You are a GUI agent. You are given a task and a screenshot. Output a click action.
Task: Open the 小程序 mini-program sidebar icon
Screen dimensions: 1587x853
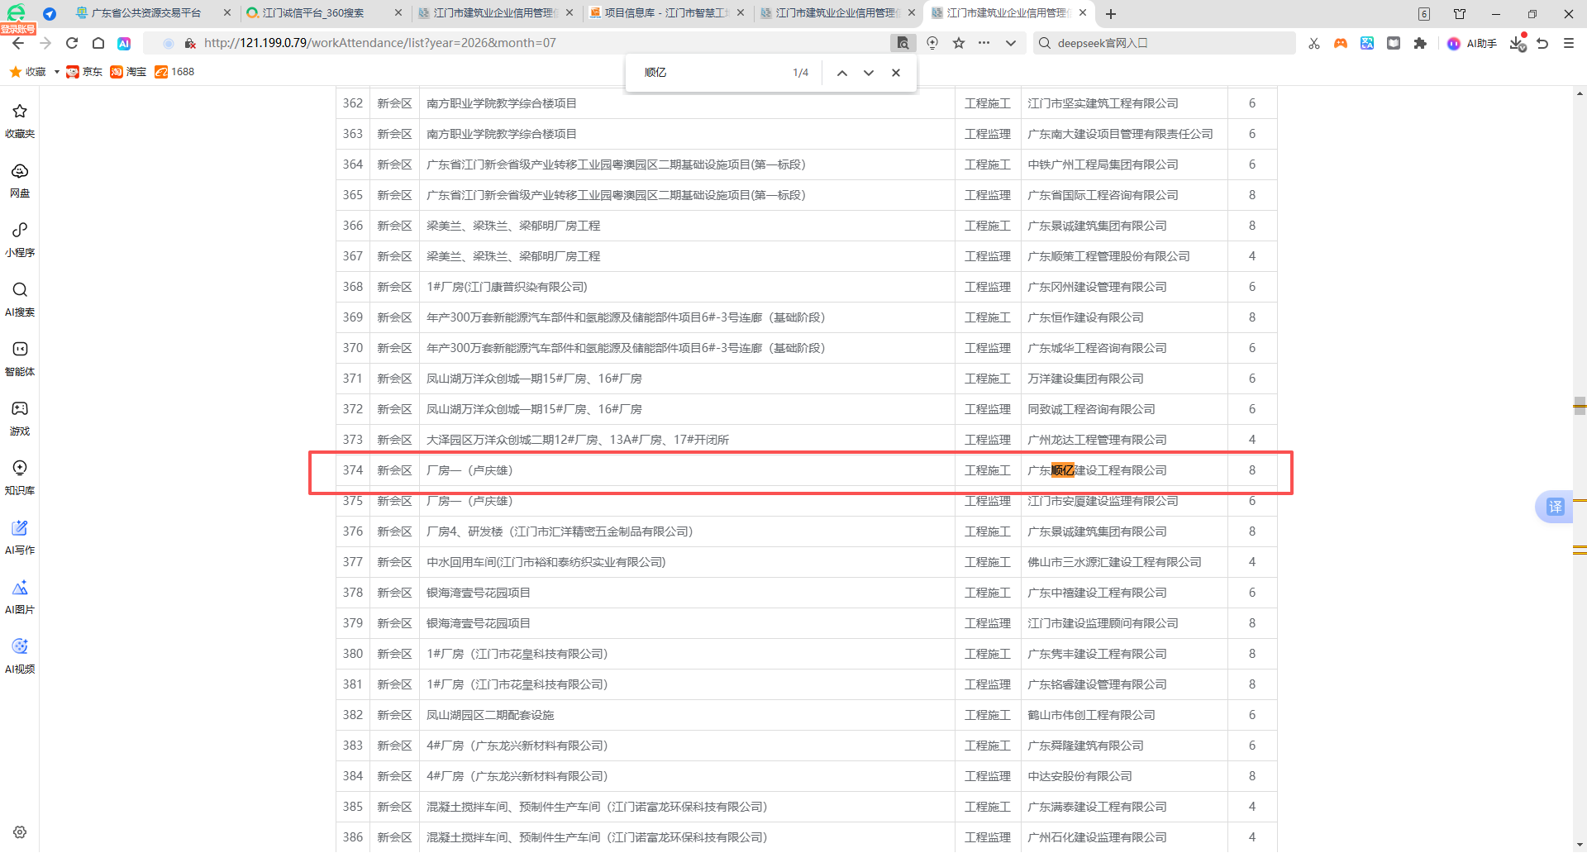tap(20, 240)
